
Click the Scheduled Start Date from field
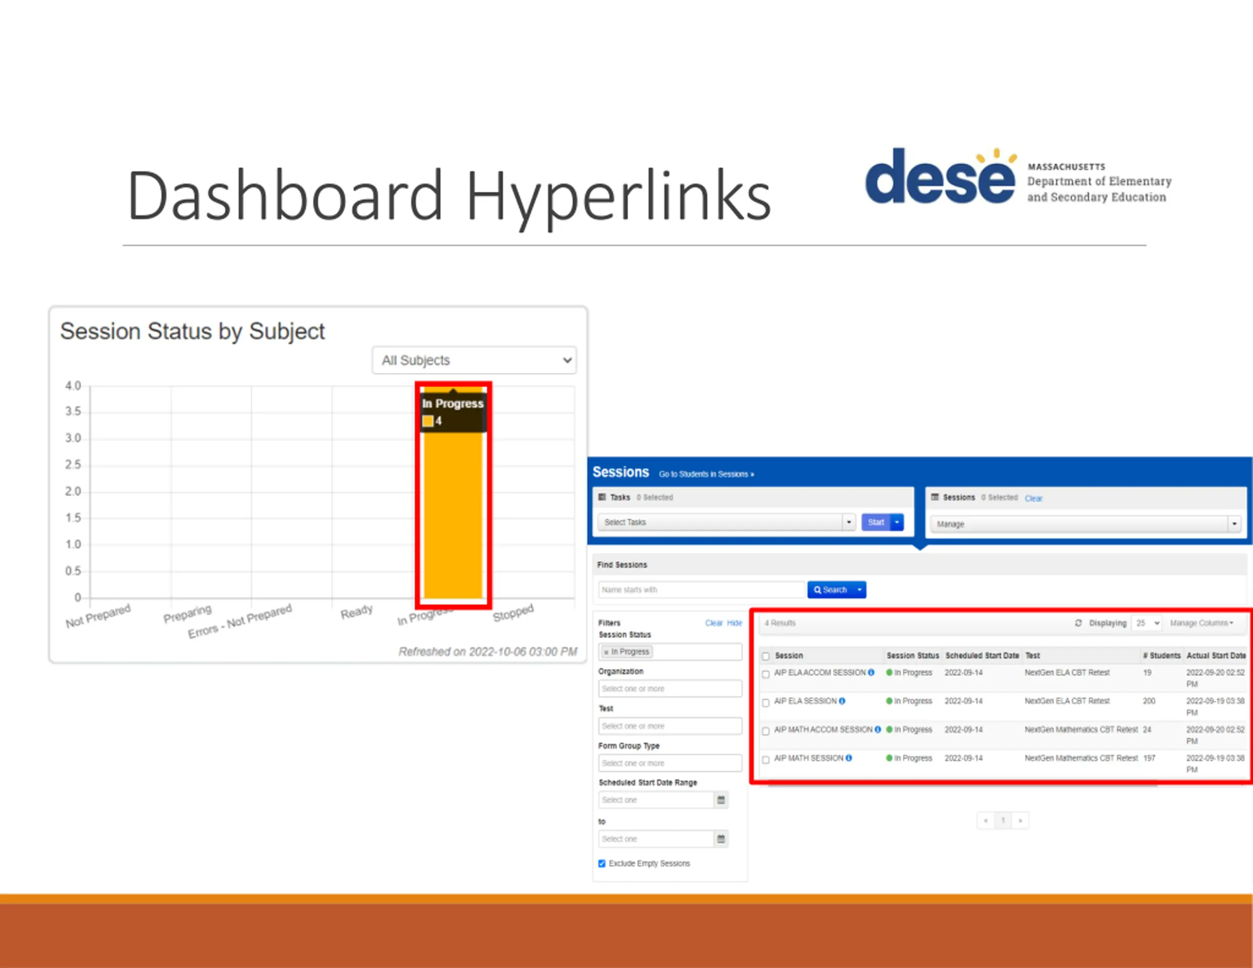pyautogui.click(x=656, y=800)
